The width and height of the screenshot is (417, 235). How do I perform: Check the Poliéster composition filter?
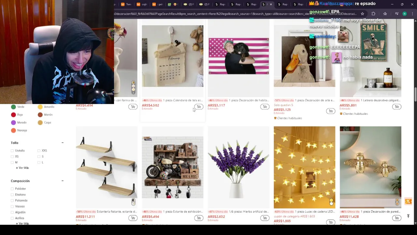click(12, 189)
